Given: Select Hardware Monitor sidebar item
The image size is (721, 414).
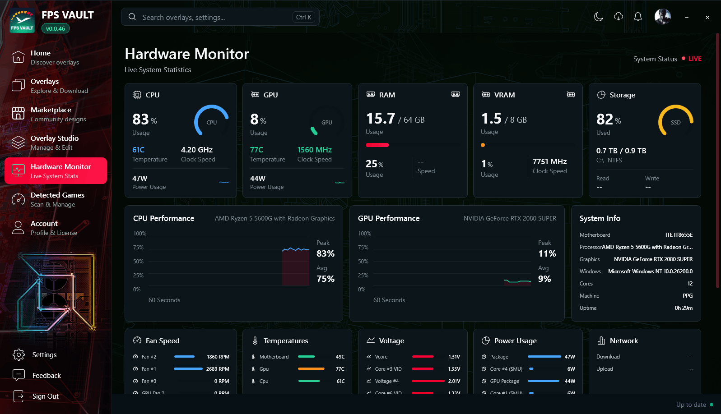Looking at the screenshot, I should click(x=56, y=171).
